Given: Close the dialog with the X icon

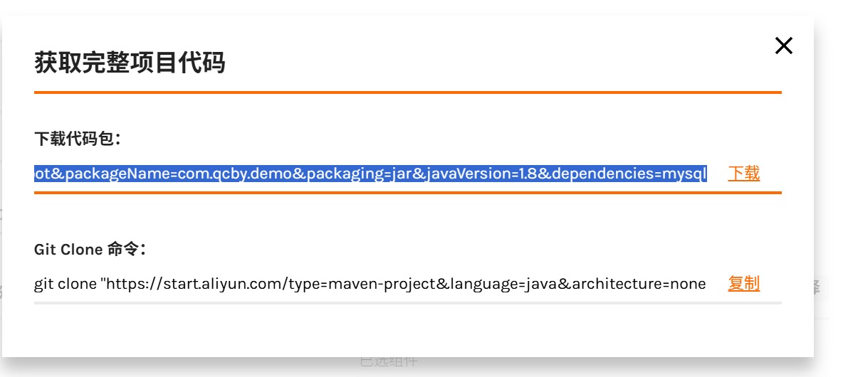Looking at the screenshot, I should point(783,46).
